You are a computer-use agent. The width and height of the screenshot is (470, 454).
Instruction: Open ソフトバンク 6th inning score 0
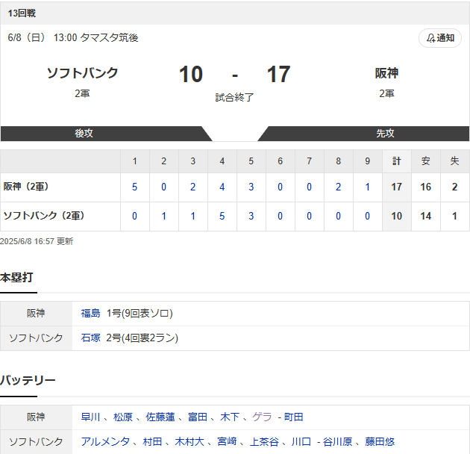point(280,216)
